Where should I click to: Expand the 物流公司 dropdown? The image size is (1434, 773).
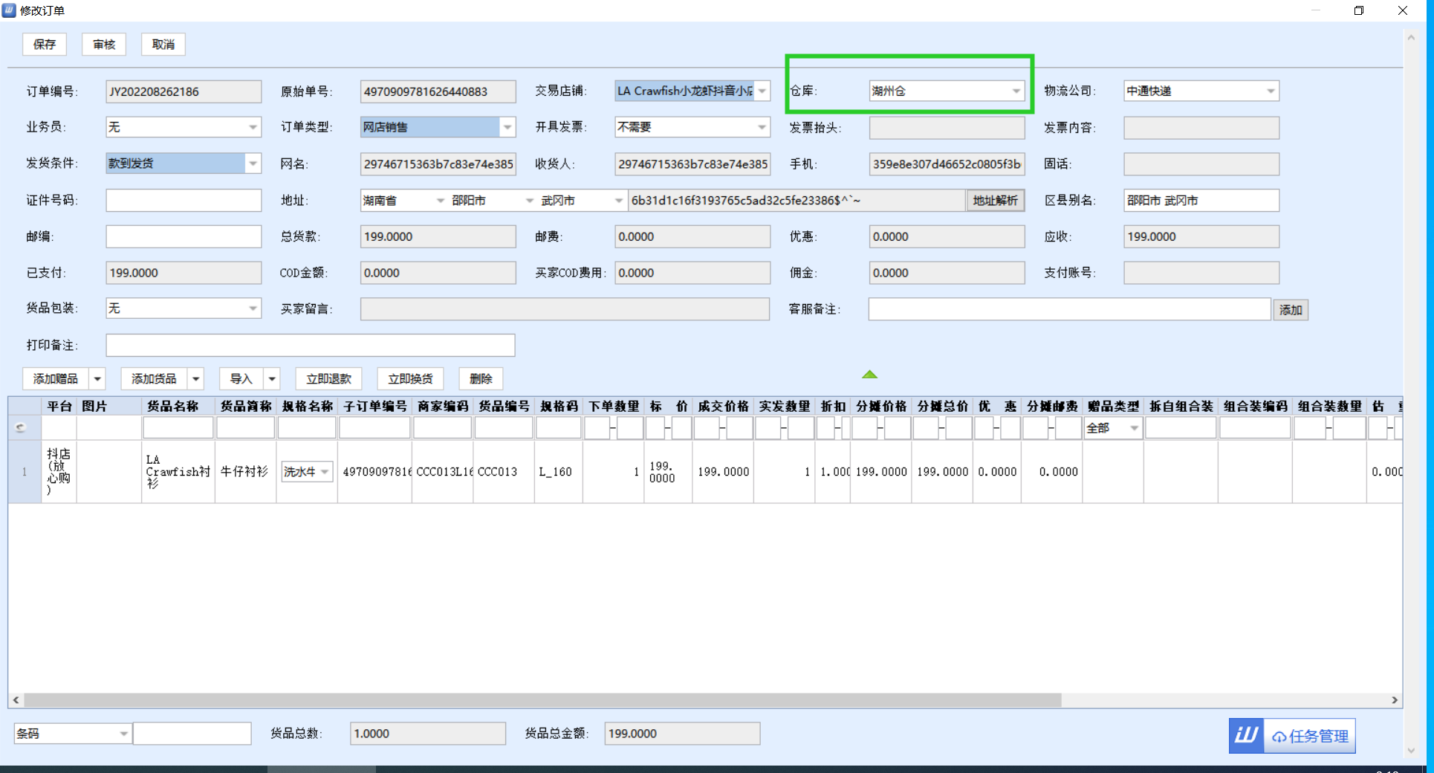click(1271, 91)
